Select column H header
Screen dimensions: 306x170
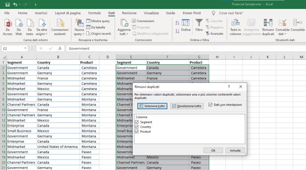pos(217,57)
